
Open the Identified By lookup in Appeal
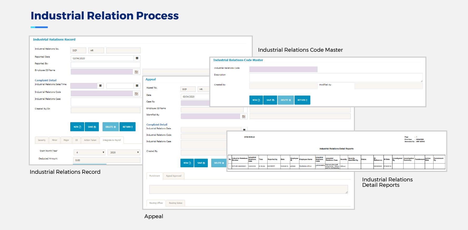click(x=244, y=116)
